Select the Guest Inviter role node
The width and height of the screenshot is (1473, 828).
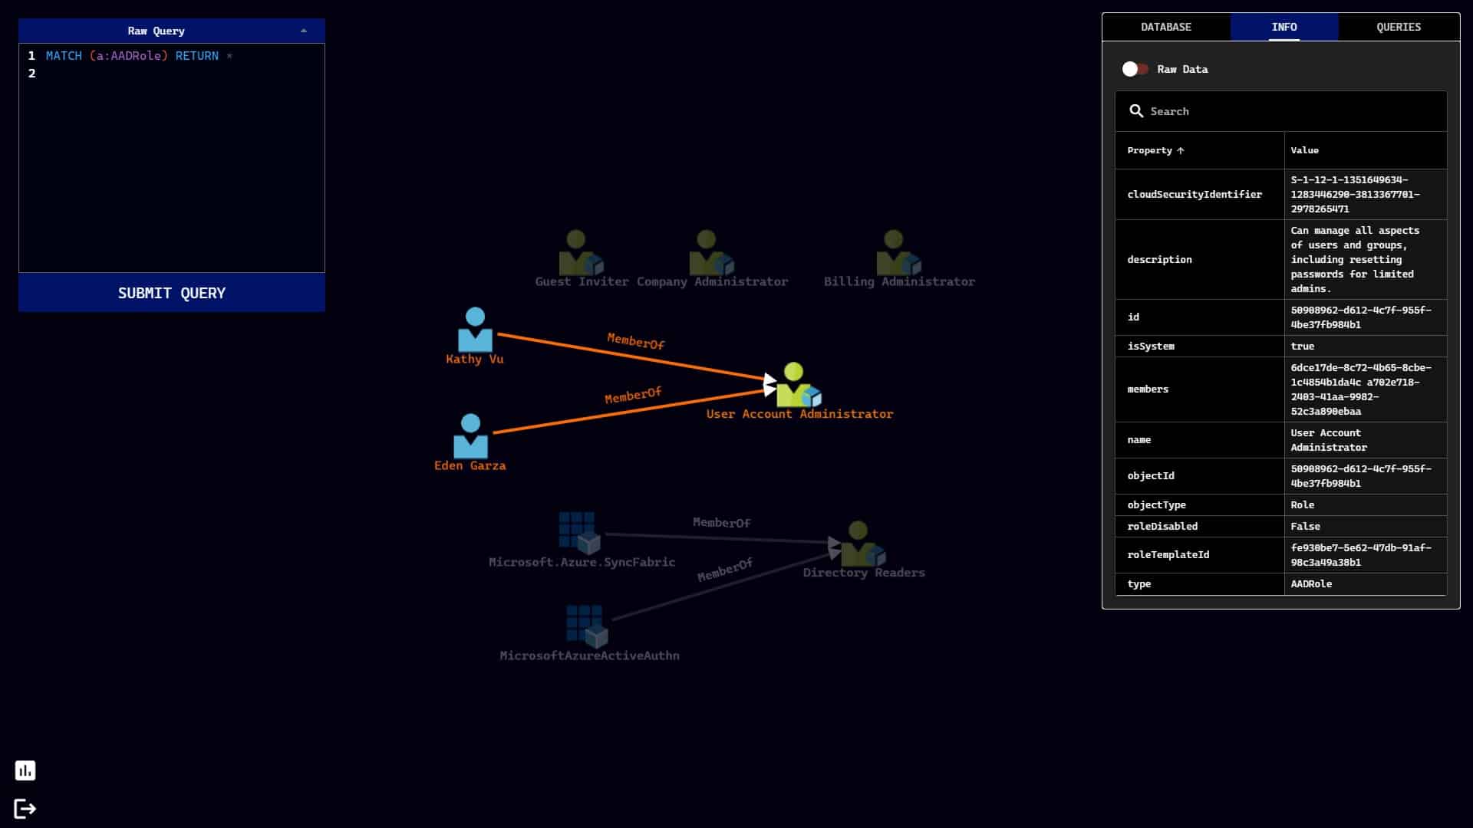click(581, 253)
